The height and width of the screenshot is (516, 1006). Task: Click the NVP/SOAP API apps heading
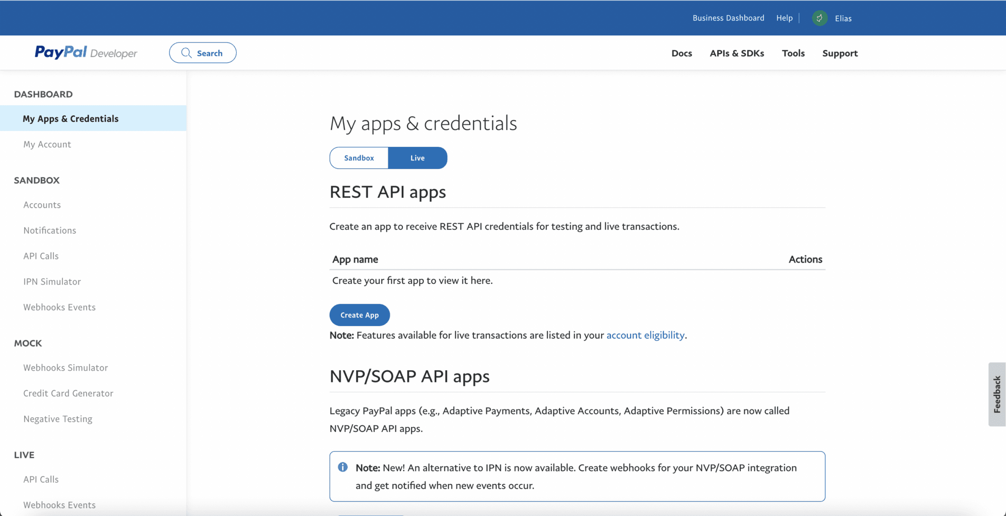tap(410, 377)
